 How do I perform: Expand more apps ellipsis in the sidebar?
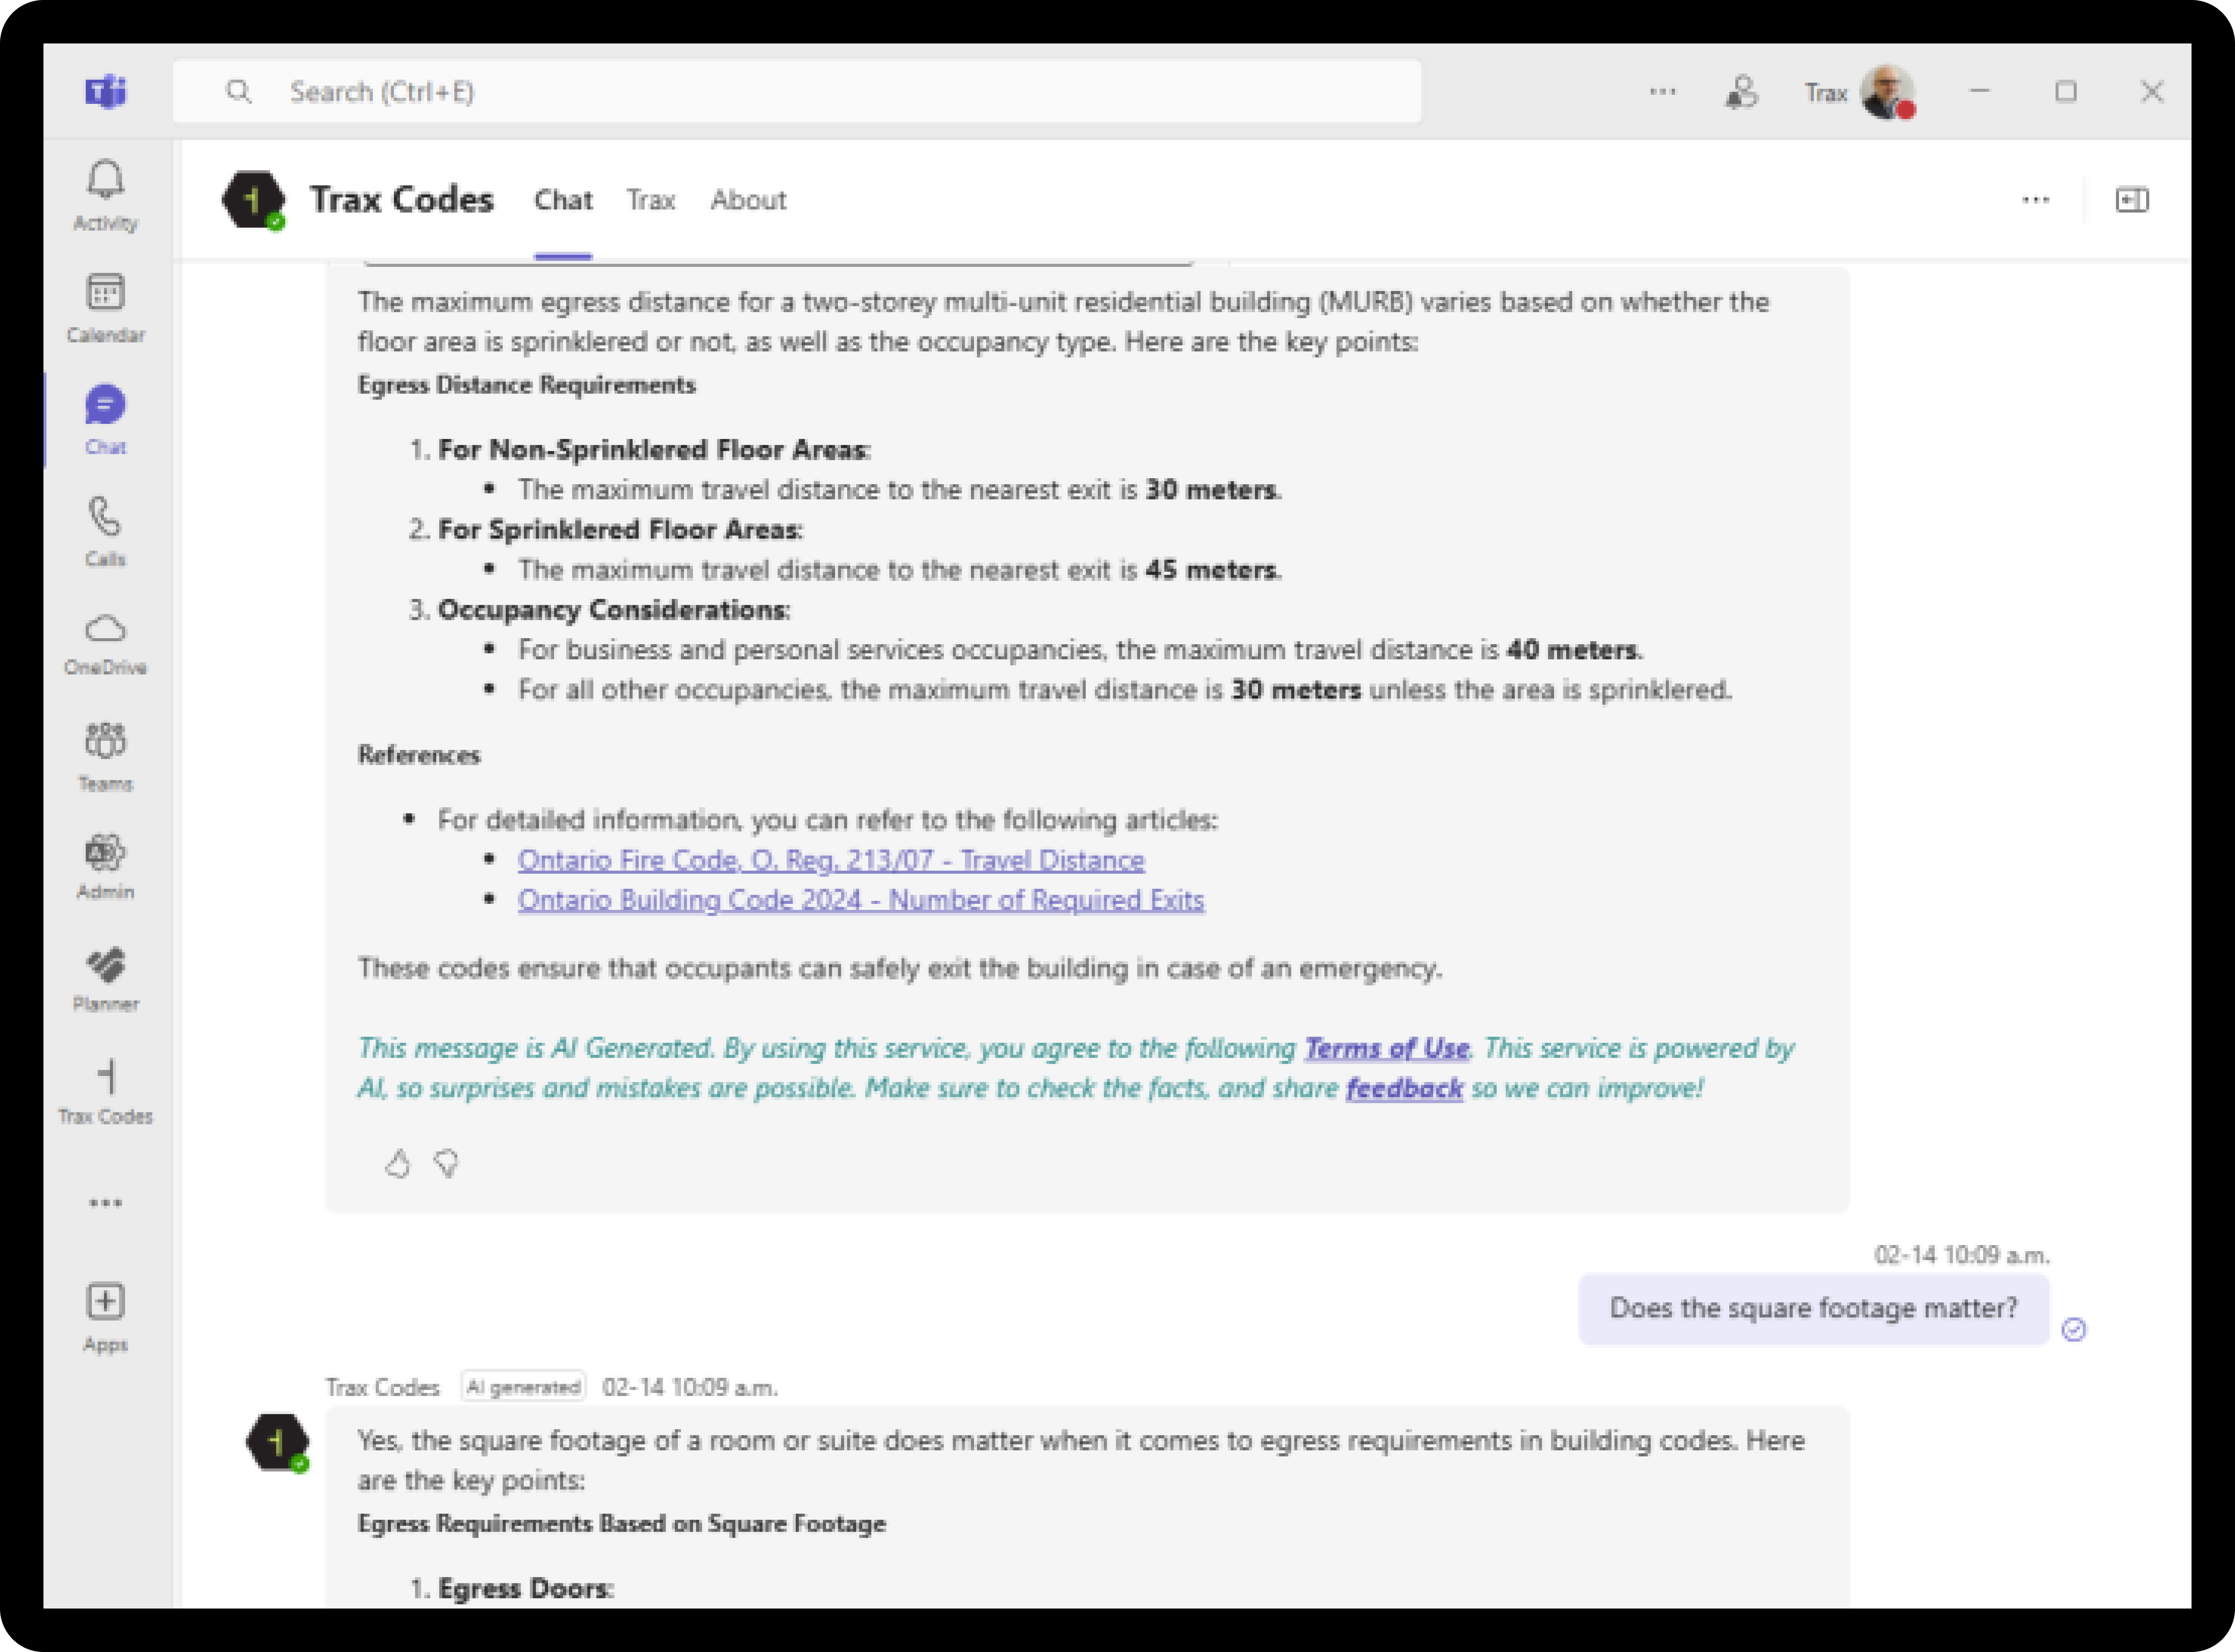click(x=105, y=1202)
